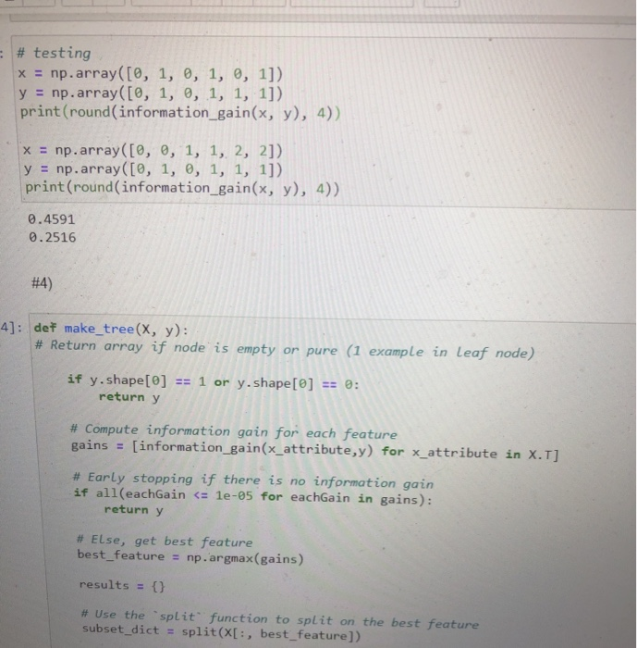Select the output value 0.2516
637x648 pixels.
[53, 237]
